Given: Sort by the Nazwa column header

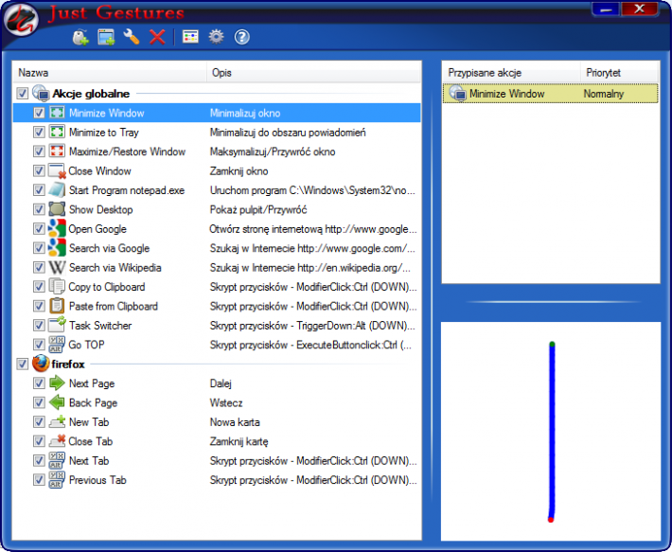Looking at the screenshot, I should coord(110,72).
